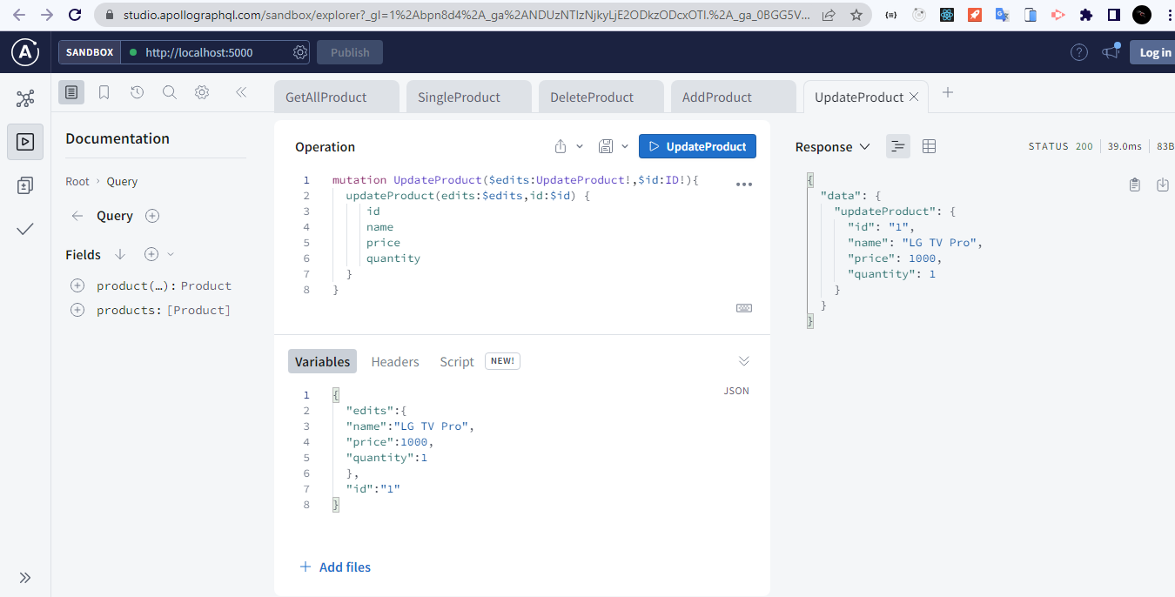1175x597 pixels.
Task: Select the Explorer icon in the sidebar
Action: (24, 142)
